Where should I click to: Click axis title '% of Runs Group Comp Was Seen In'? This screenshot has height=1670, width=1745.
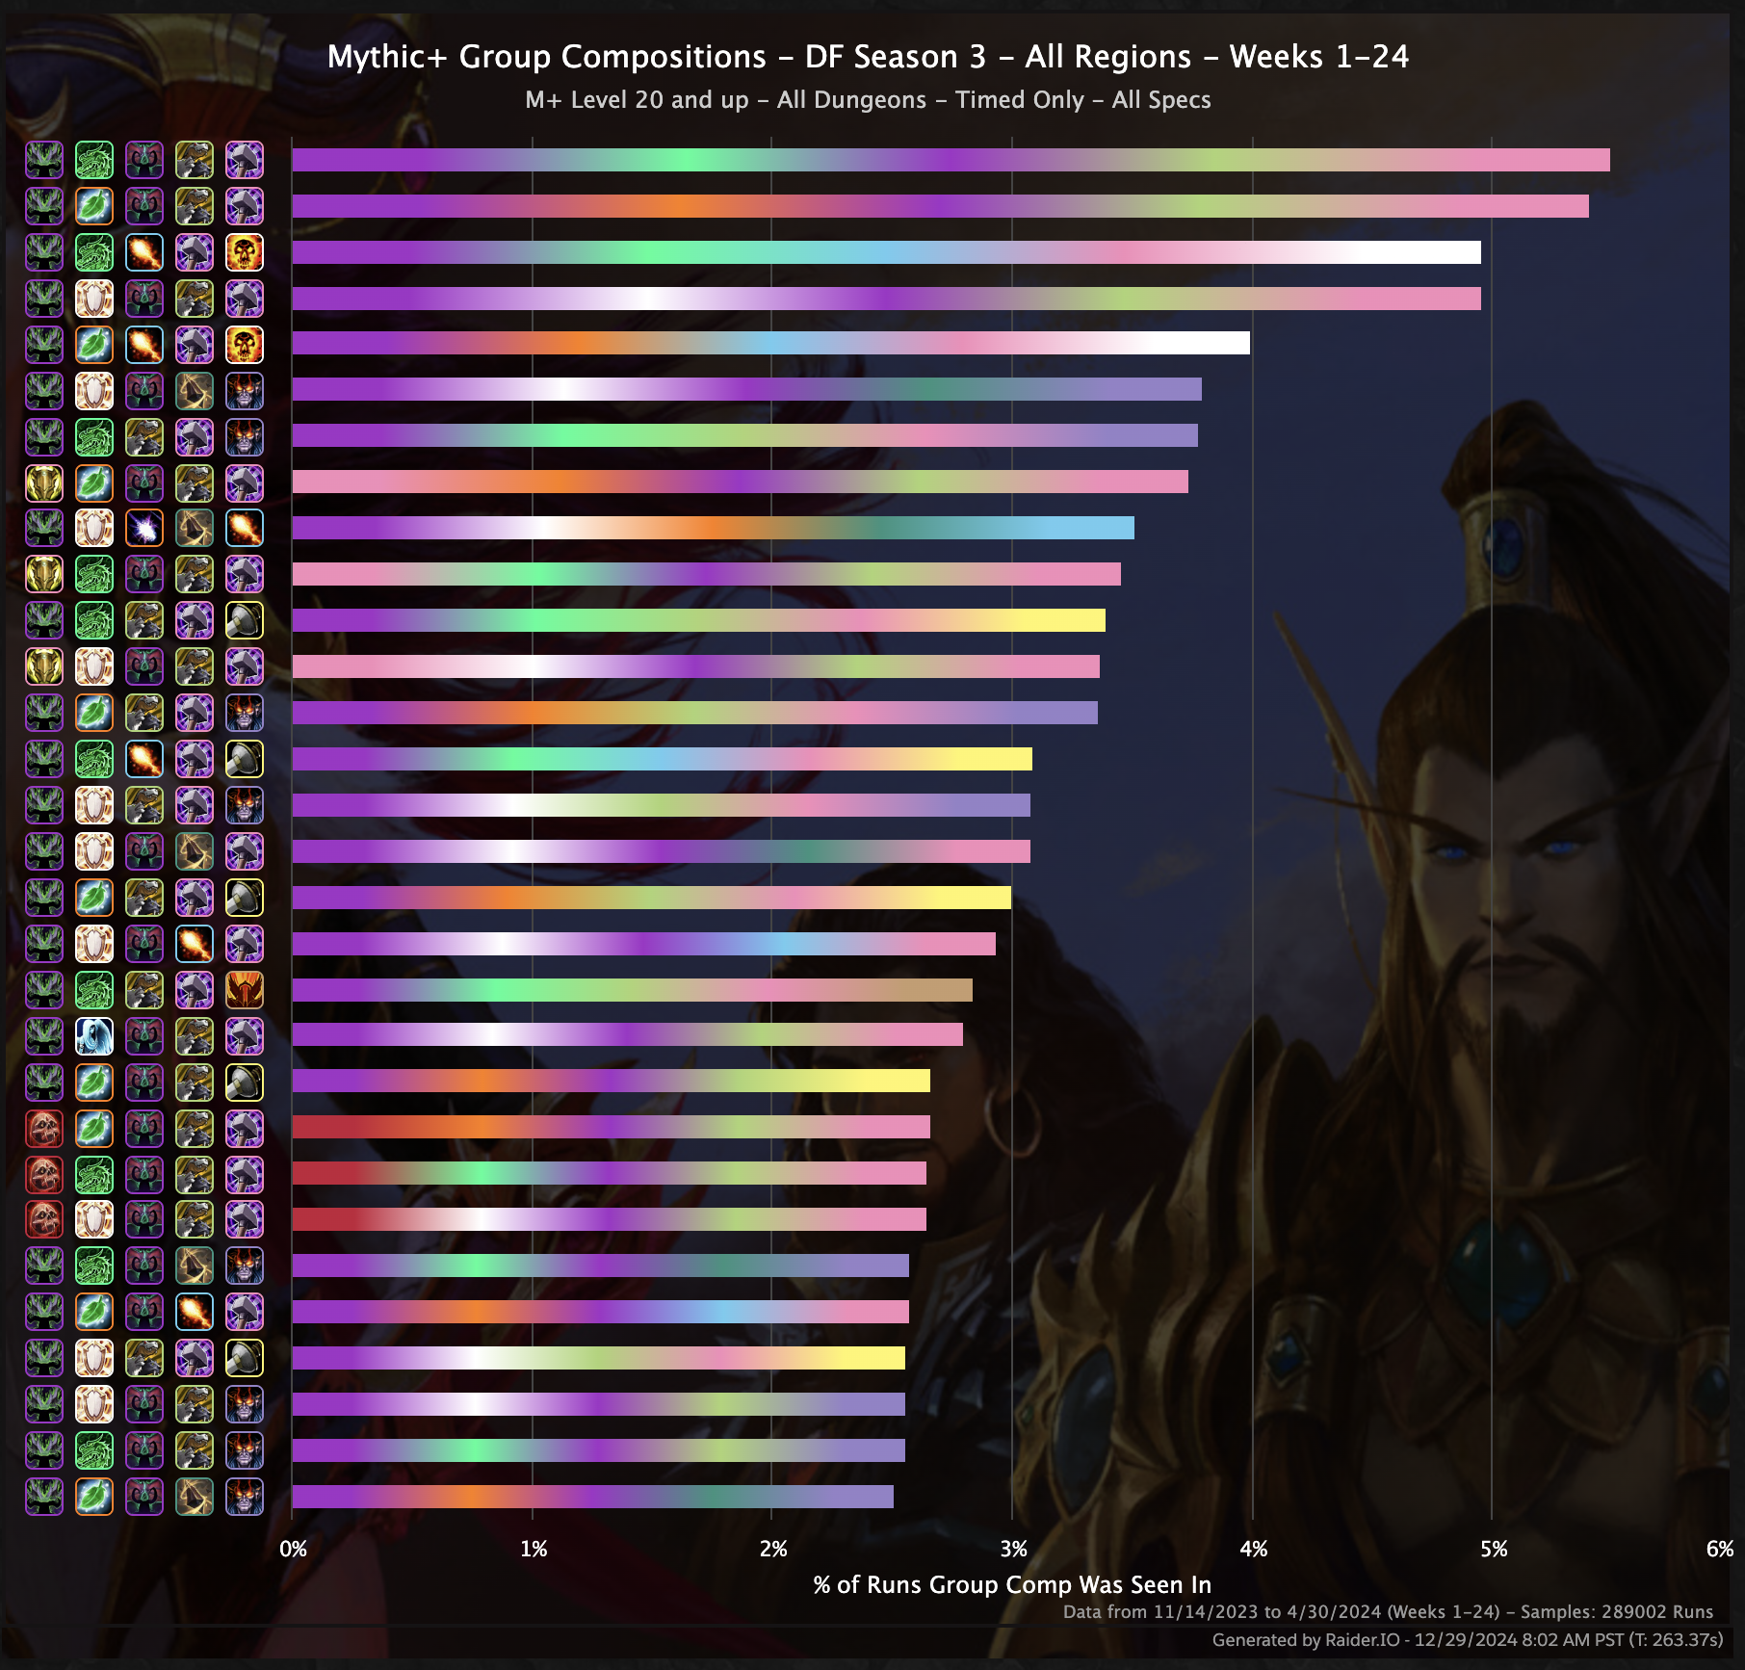click(x=1012, y=1585)
